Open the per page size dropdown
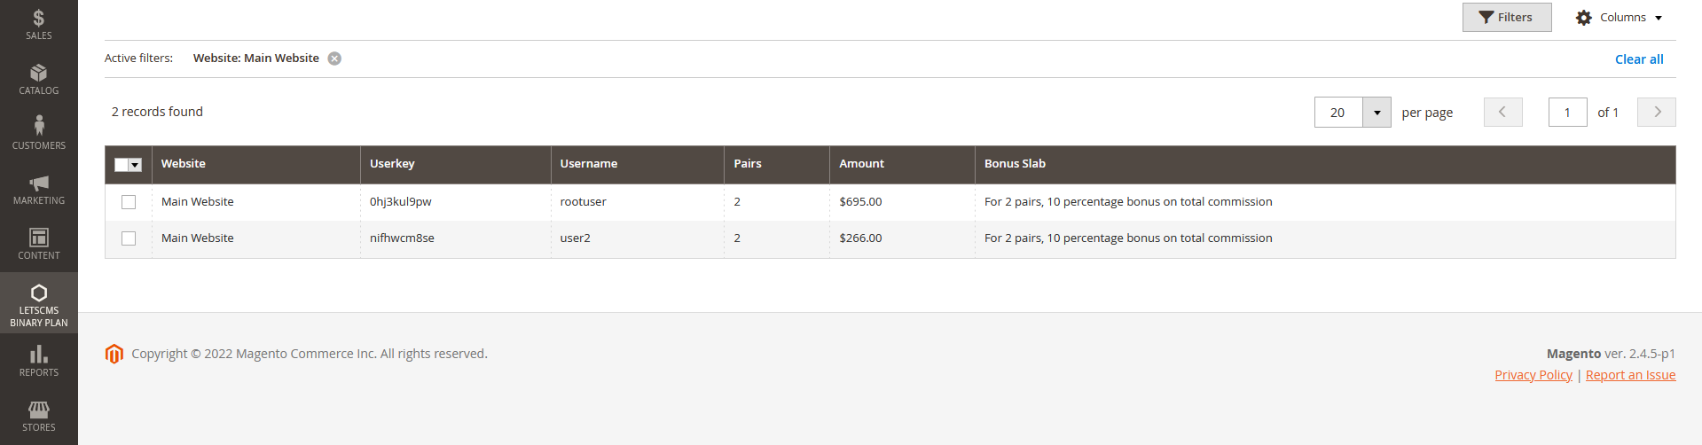 pyautogui.click(x=1377, y=113)
